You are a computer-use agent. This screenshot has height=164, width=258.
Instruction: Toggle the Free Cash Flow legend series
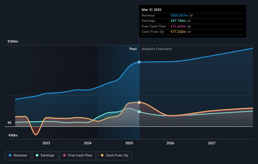tap(78, 156)
